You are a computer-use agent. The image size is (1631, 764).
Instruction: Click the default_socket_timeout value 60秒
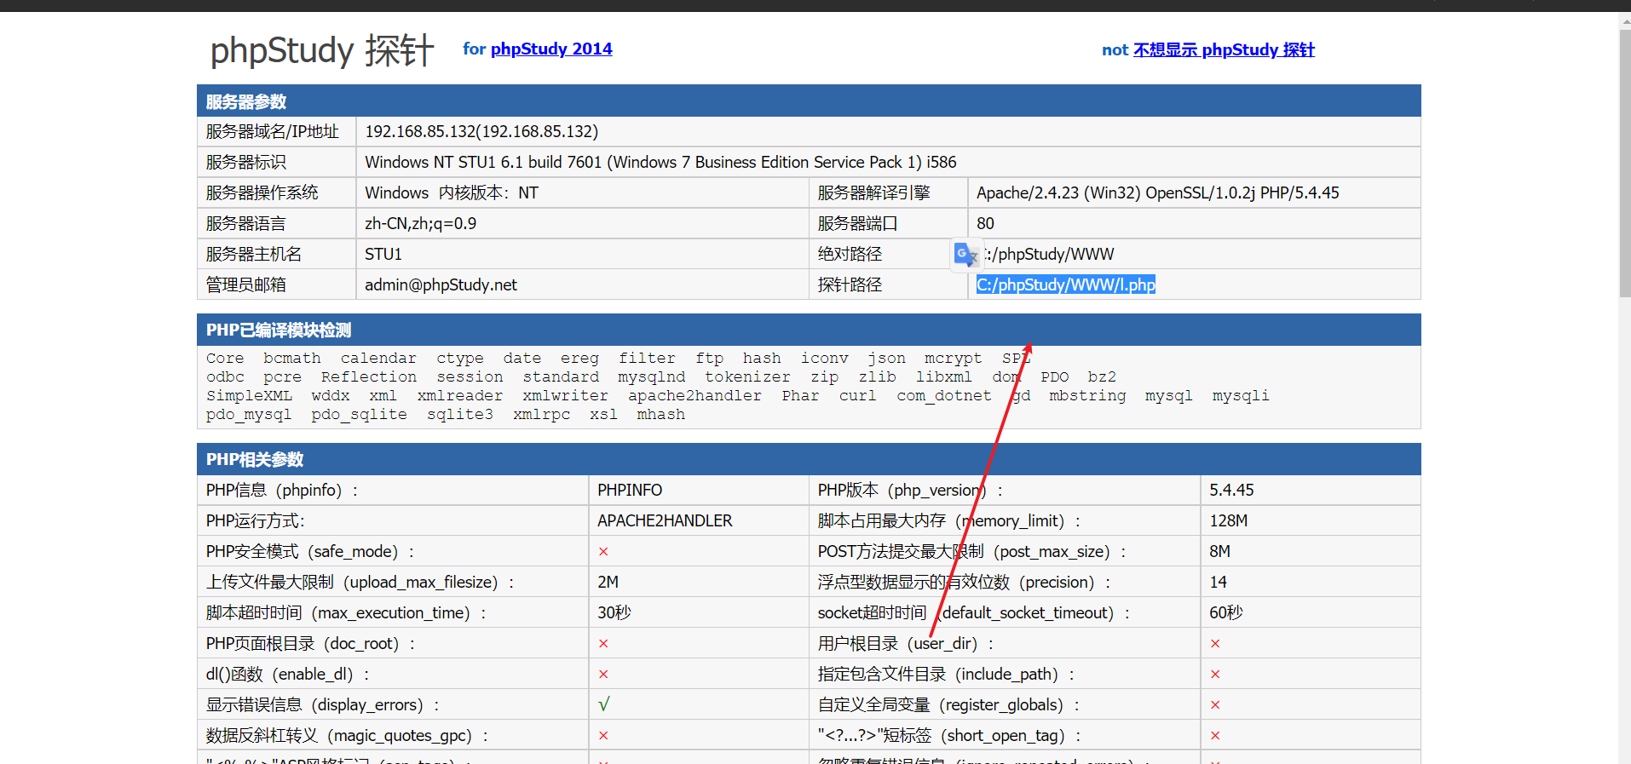click(1226, 612)
